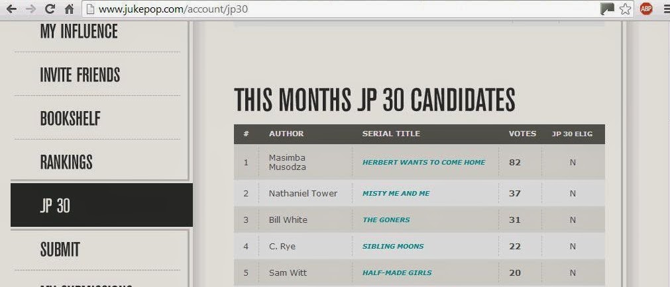
Task: Open serial The Goners
Action: pyautogui.click(x=386, y=220)
